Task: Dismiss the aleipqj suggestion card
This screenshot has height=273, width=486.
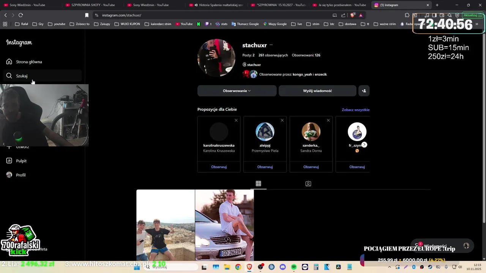Action: point(282,121)
